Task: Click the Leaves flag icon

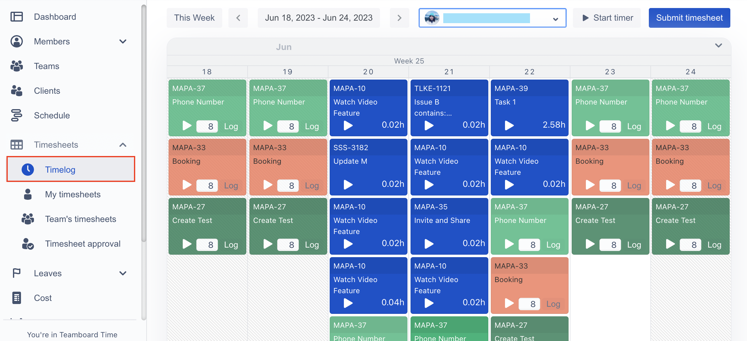Action: click(17, 273)
